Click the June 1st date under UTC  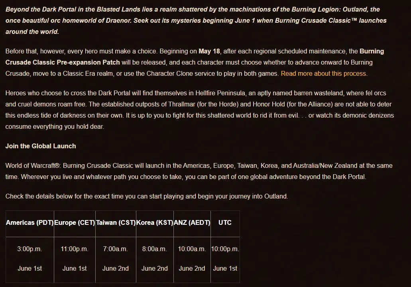[x=225, y=268]
